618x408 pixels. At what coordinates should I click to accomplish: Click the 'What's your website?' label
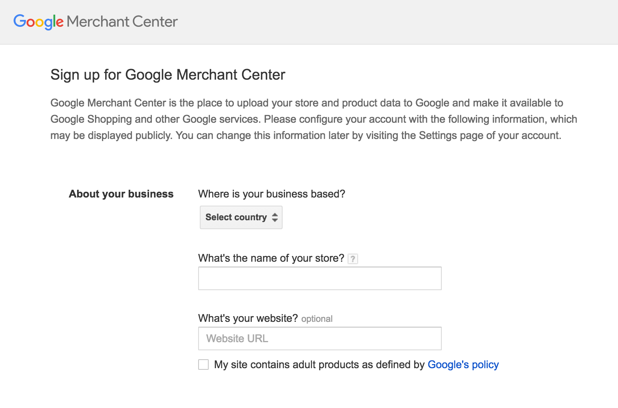248,318
